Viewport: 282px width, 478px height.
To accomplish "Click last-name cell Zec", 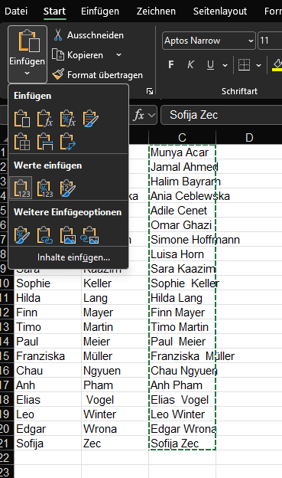I will coord(115,444).
